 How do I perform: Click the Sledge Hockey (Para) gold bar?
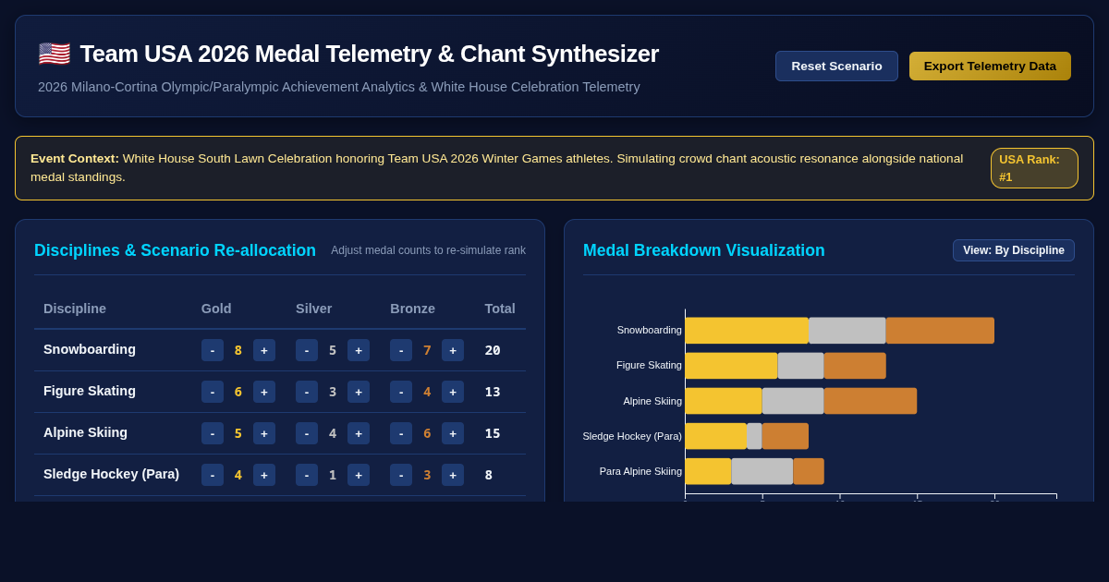pyautogui.click(x=716, y=436)
